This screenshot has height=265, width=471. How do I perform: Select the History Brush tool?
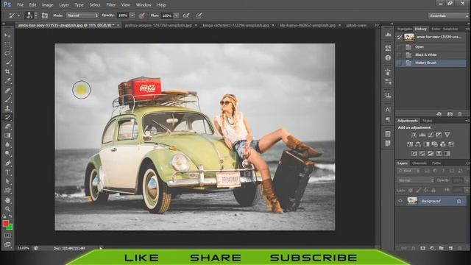pos(7,117)
